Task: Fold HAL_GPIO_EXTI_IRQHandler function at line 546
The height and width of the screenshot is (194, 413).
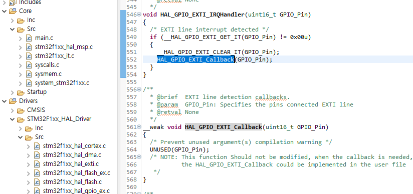Action: (x=139, y=14)
